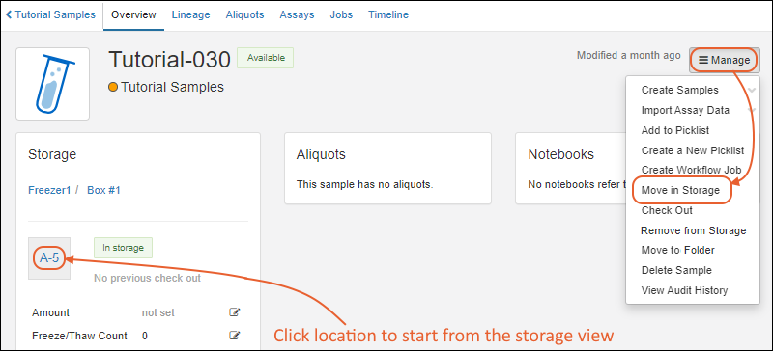Click the Amount edit pencil icon
The width and height of the screenshot is (773, 351).
click(x=235, y=312)
